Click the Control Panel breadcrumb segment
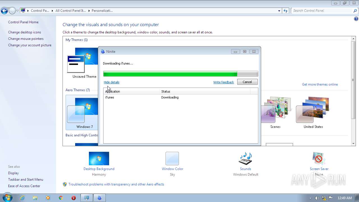This screenshot has width=359, height=202. [x=40, y=11]
